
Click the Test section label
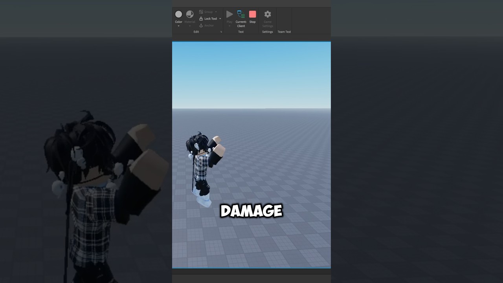(241, 32)
